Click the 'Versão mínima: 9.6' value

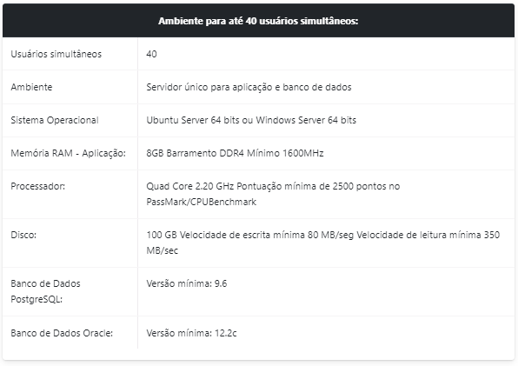[x=187, y=283]
